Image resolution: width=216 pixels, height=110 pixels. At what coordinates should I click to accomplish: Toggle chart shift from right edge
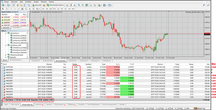[95, 5]
